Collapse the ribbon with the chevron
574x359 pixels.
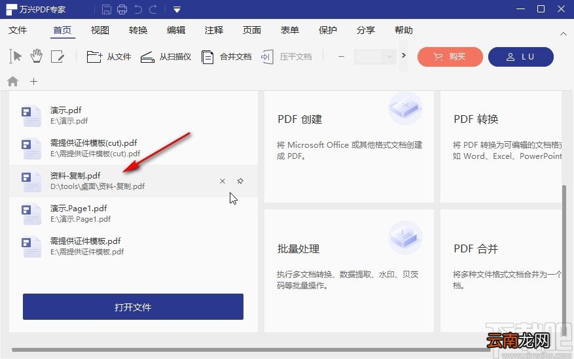click(564, 34)
